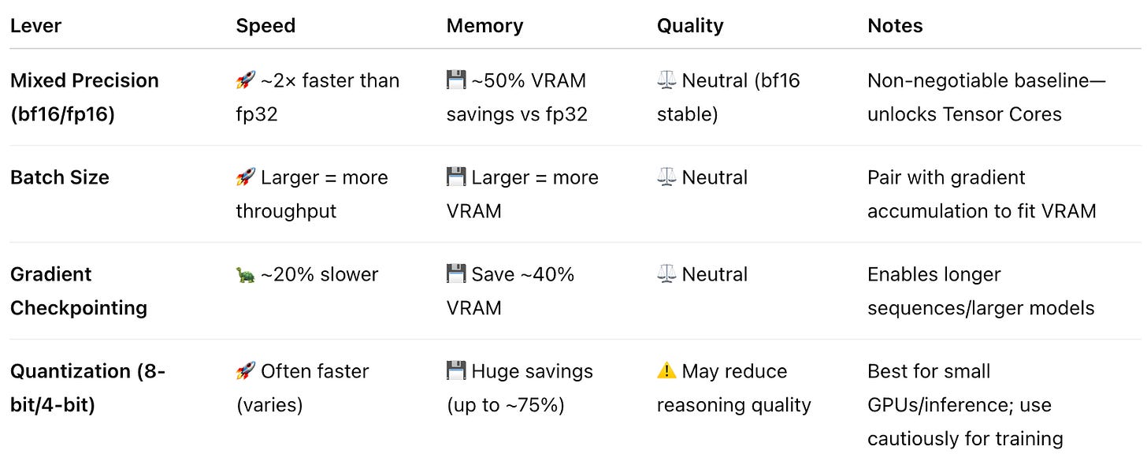Click the rocket emoji beside Often faster

tap(246, 371)
